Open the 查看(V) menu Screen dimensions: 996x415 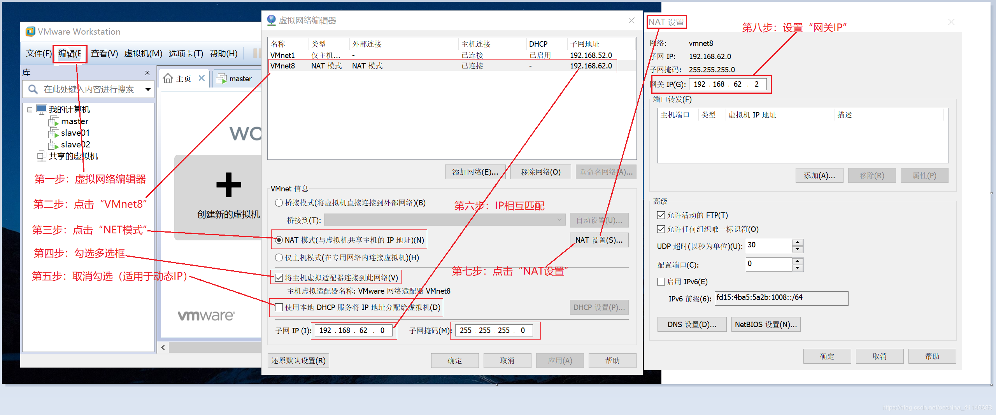(104, 53)
